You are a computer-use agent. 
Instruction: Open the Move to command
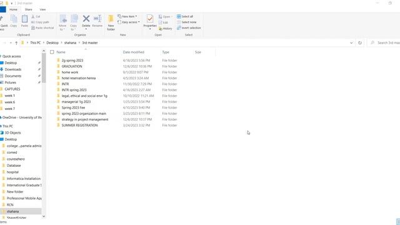[x=62, y=22]
